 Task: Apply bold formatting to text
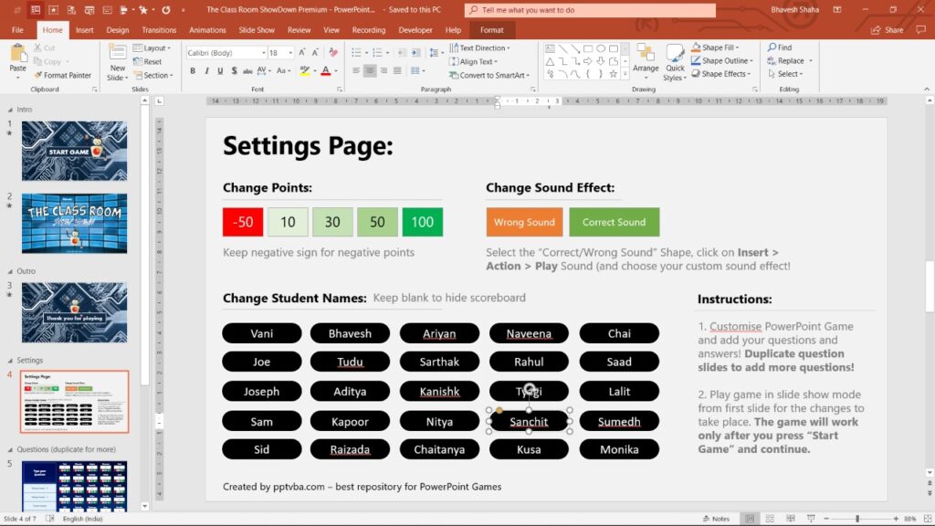[x=193, y=70]
